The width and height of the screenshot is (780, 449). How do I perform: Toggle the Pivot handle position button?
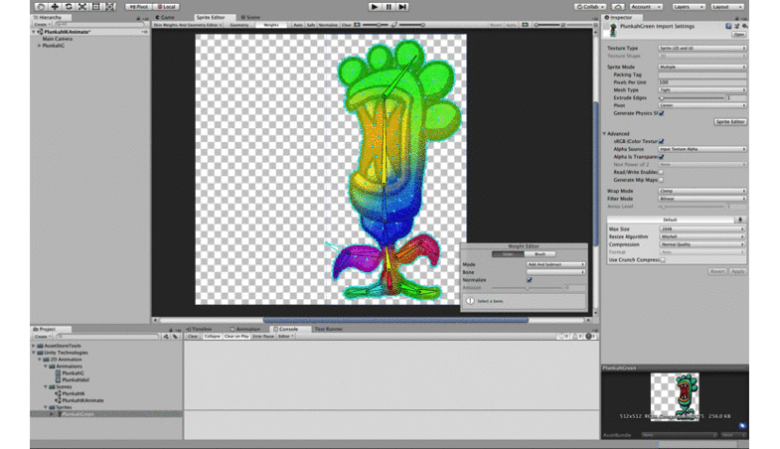tap(139, 7)
